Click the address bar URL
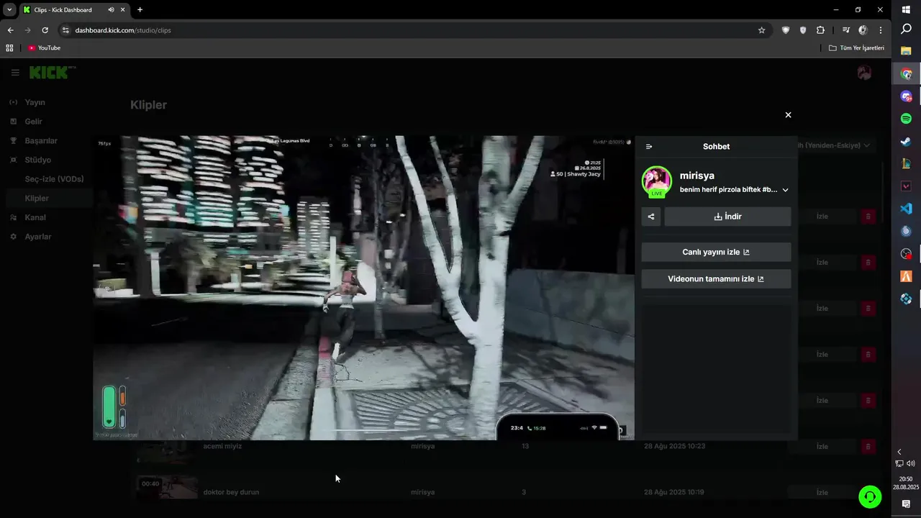Image resolution: width=921 pixels, height=518 pixels. (x=123, y=30)
